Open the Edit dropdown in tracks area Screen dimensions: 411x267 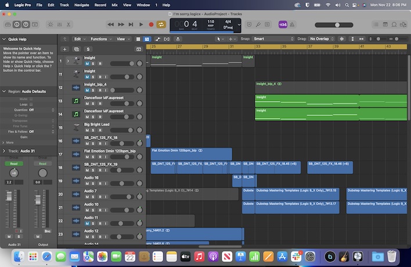click(x=80, y=39)
